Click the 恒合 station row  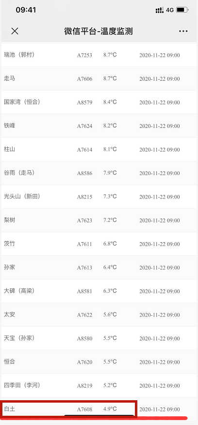(99, 362)
